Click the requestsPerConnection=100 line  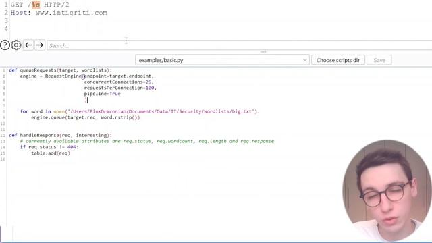pyautogui.click(x=120, y=88)
